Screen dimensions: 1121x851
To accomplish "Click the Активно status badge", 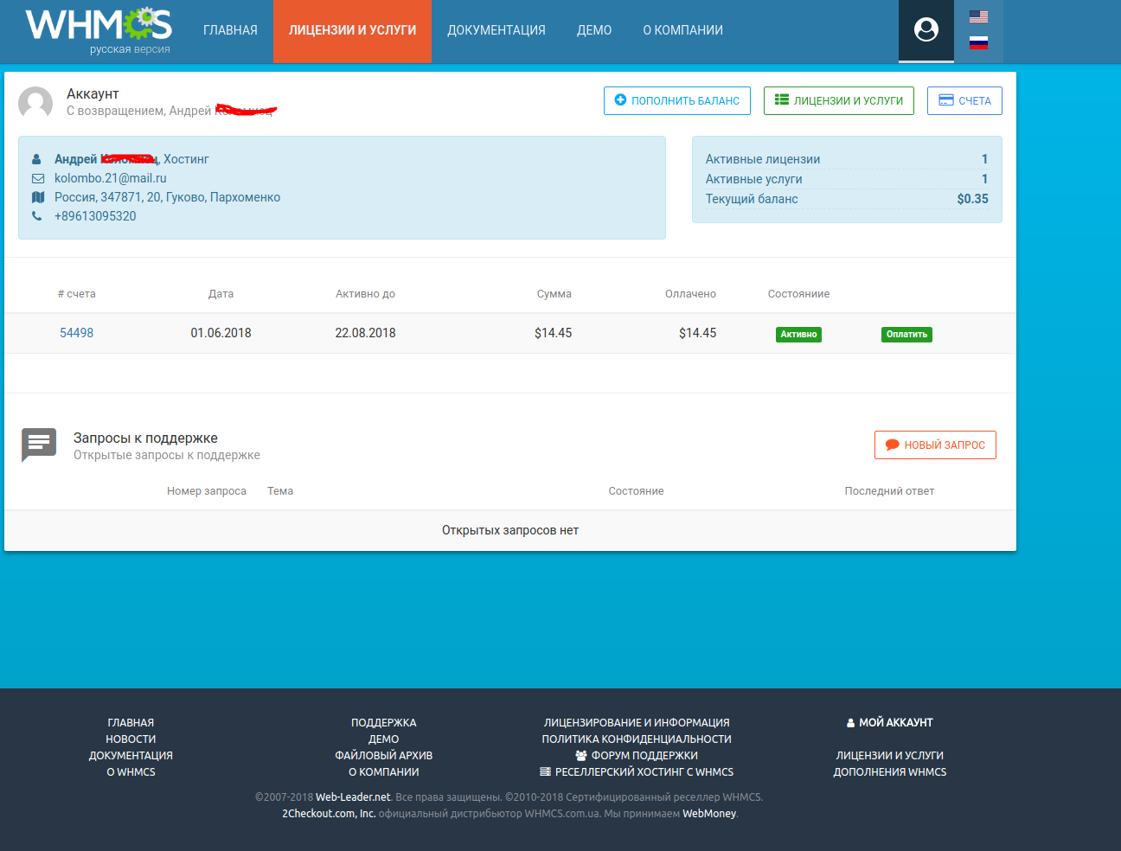I will 798,335.
